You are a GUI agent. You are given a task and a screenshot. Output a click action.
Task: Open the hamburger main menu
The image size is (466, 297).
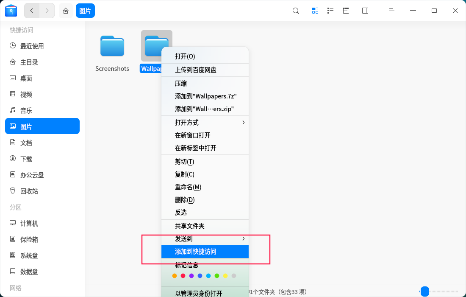point(392,11)
